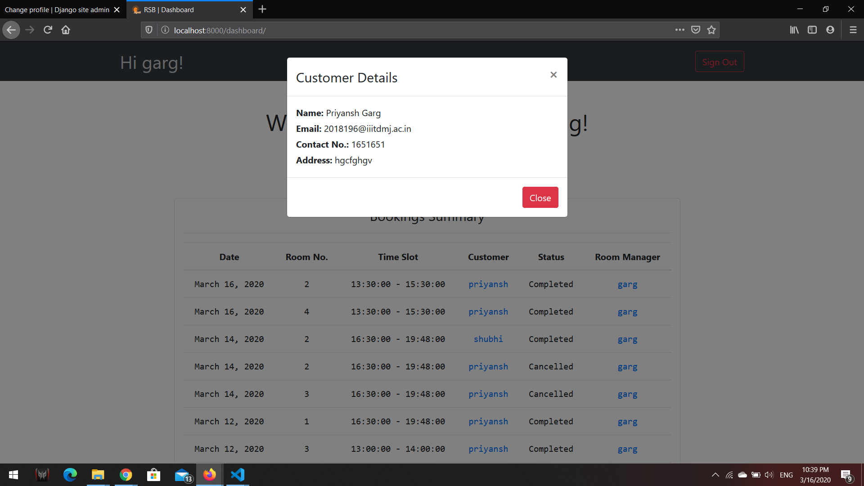This screenshot has height=486, width=864.
Task: Launch Visual Studio Code from the taskbar
Action: click(x=237, y=475)
